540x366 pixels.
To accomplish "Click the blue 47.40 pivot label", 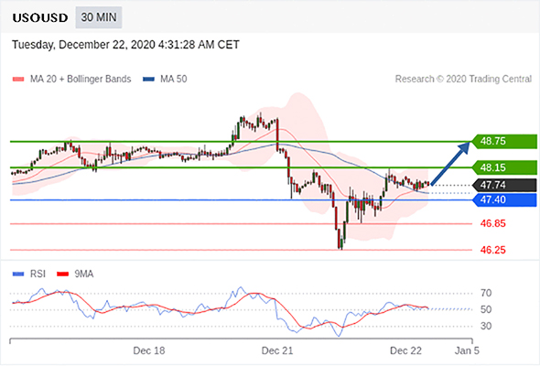I will coord(504,200).
